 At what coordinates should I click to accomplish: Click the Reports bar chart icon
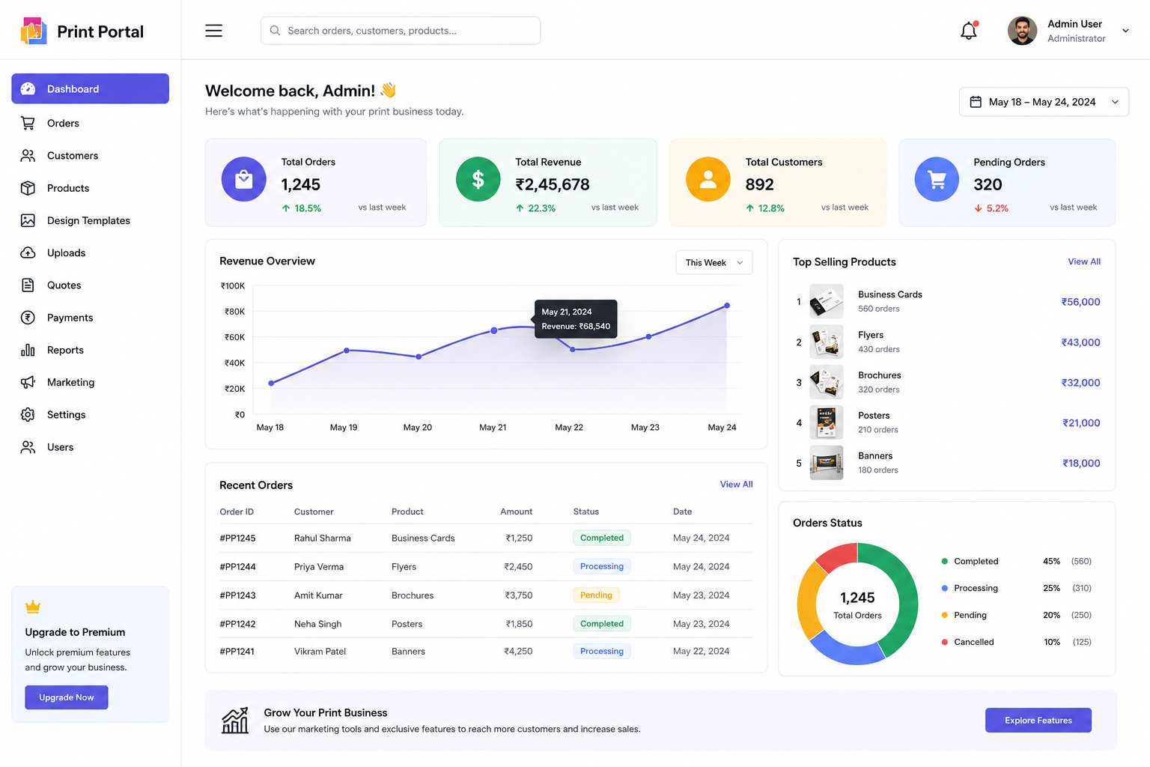[28, 350]
